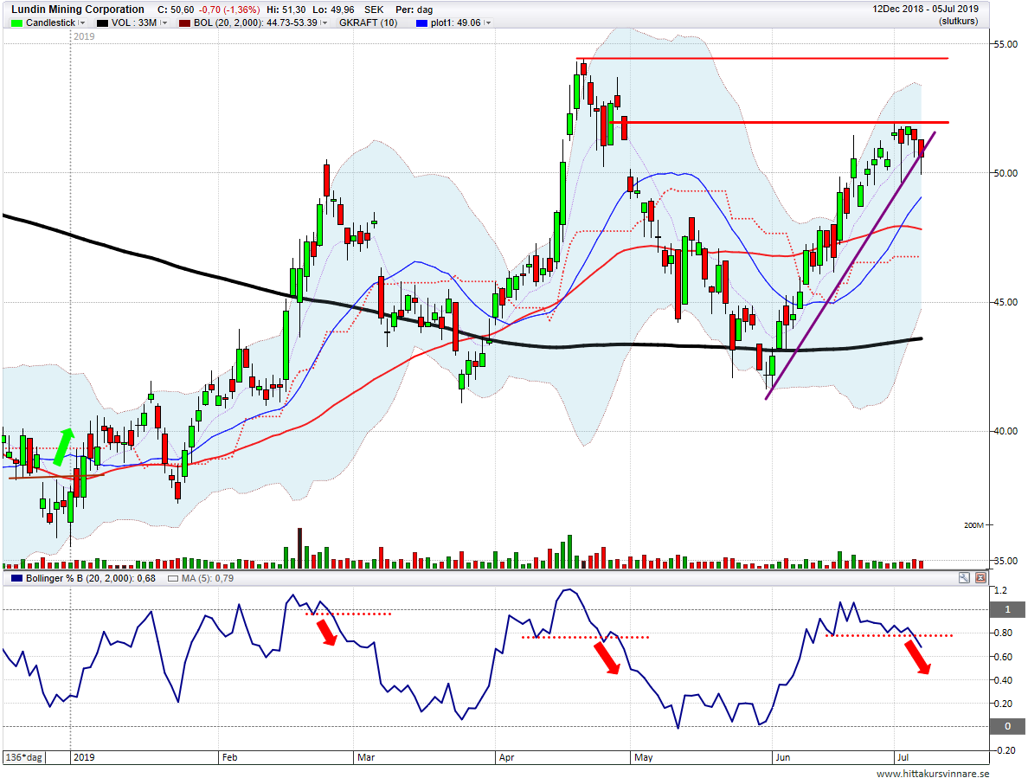Screen dimensions: 1028x778
Task: Click the MA (5): 0,79 label
Action: click(x=207, y=578)
